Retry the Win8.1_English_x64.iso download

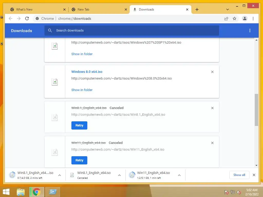(79, 125)
